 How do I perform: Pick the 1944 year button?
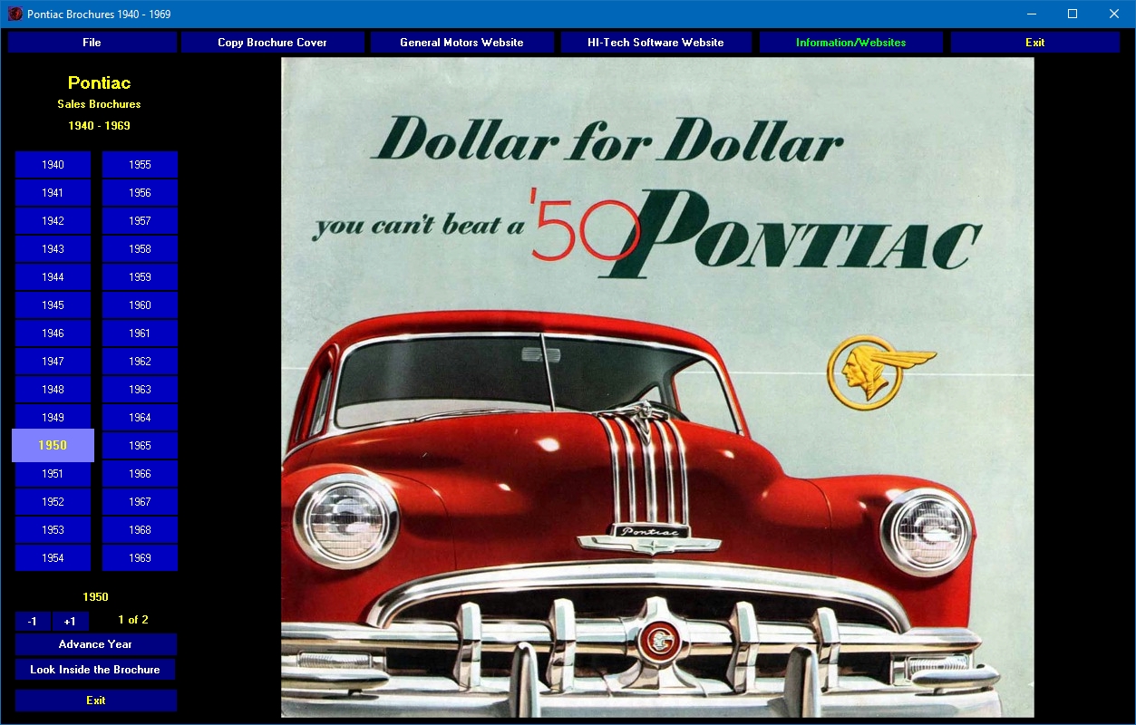53,277
